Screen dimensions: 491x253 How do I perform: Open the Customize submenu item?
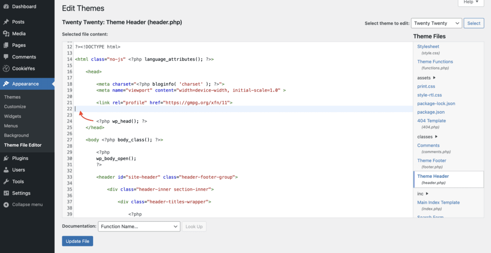click(x=15, y=106)
